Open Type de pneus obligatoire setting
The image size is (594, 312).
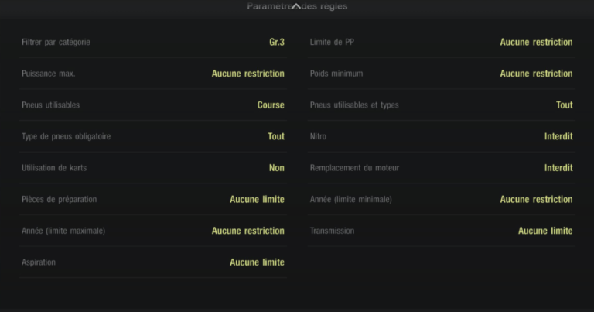coord(153,136)
